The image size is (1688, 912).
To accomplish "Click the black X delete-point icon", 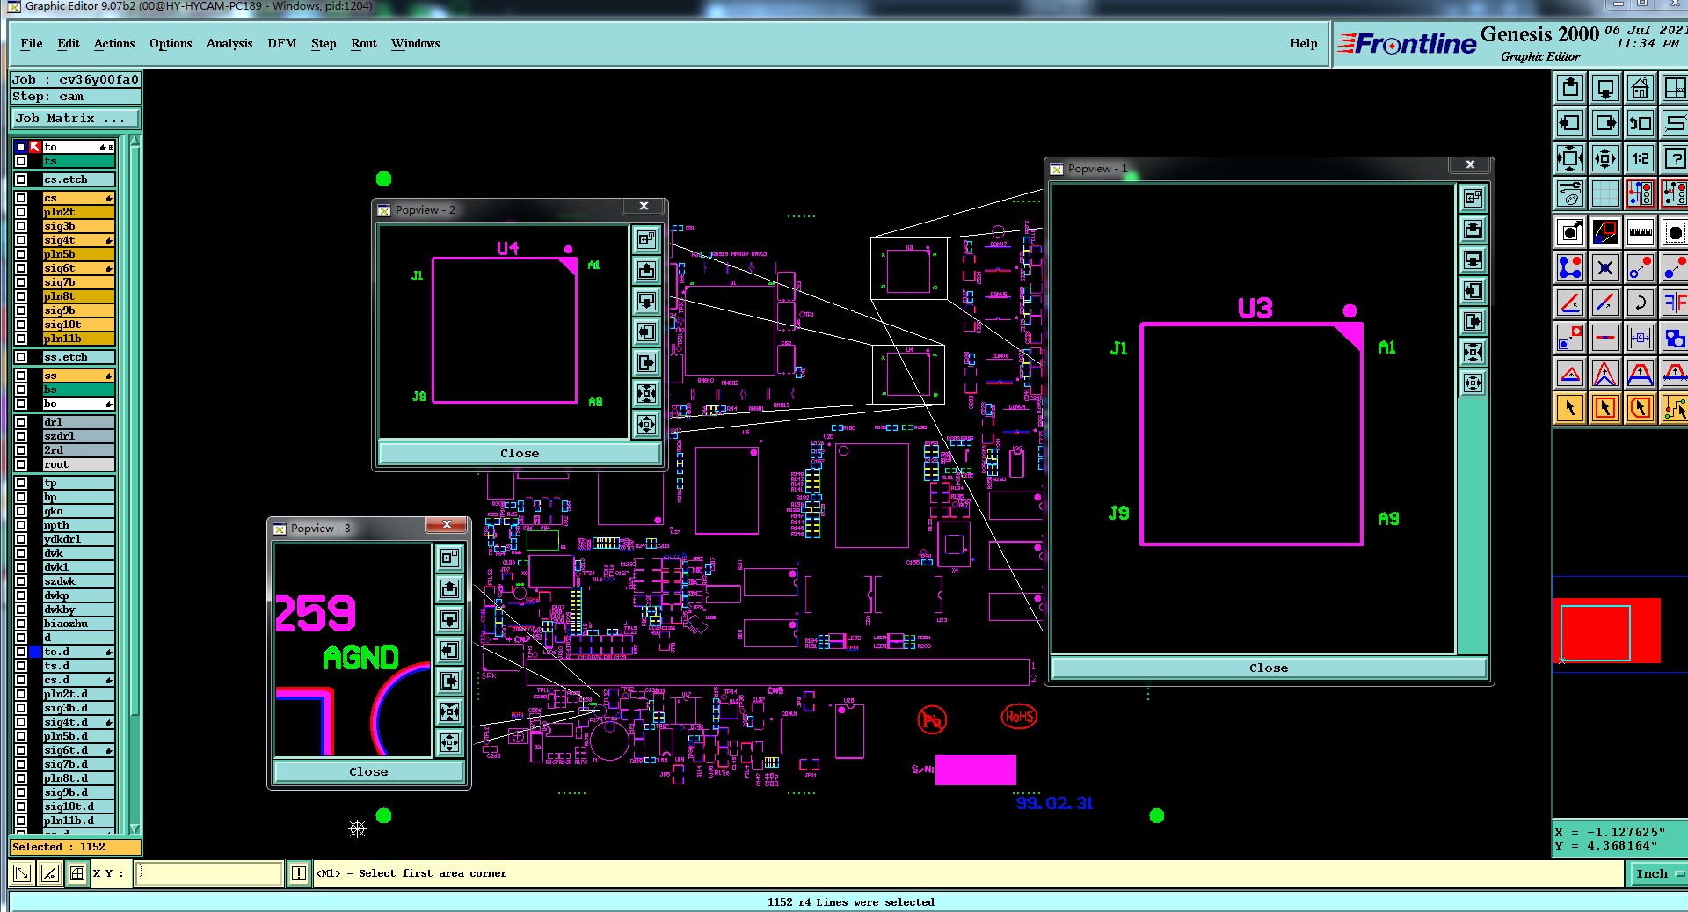I will point(1605,267).
